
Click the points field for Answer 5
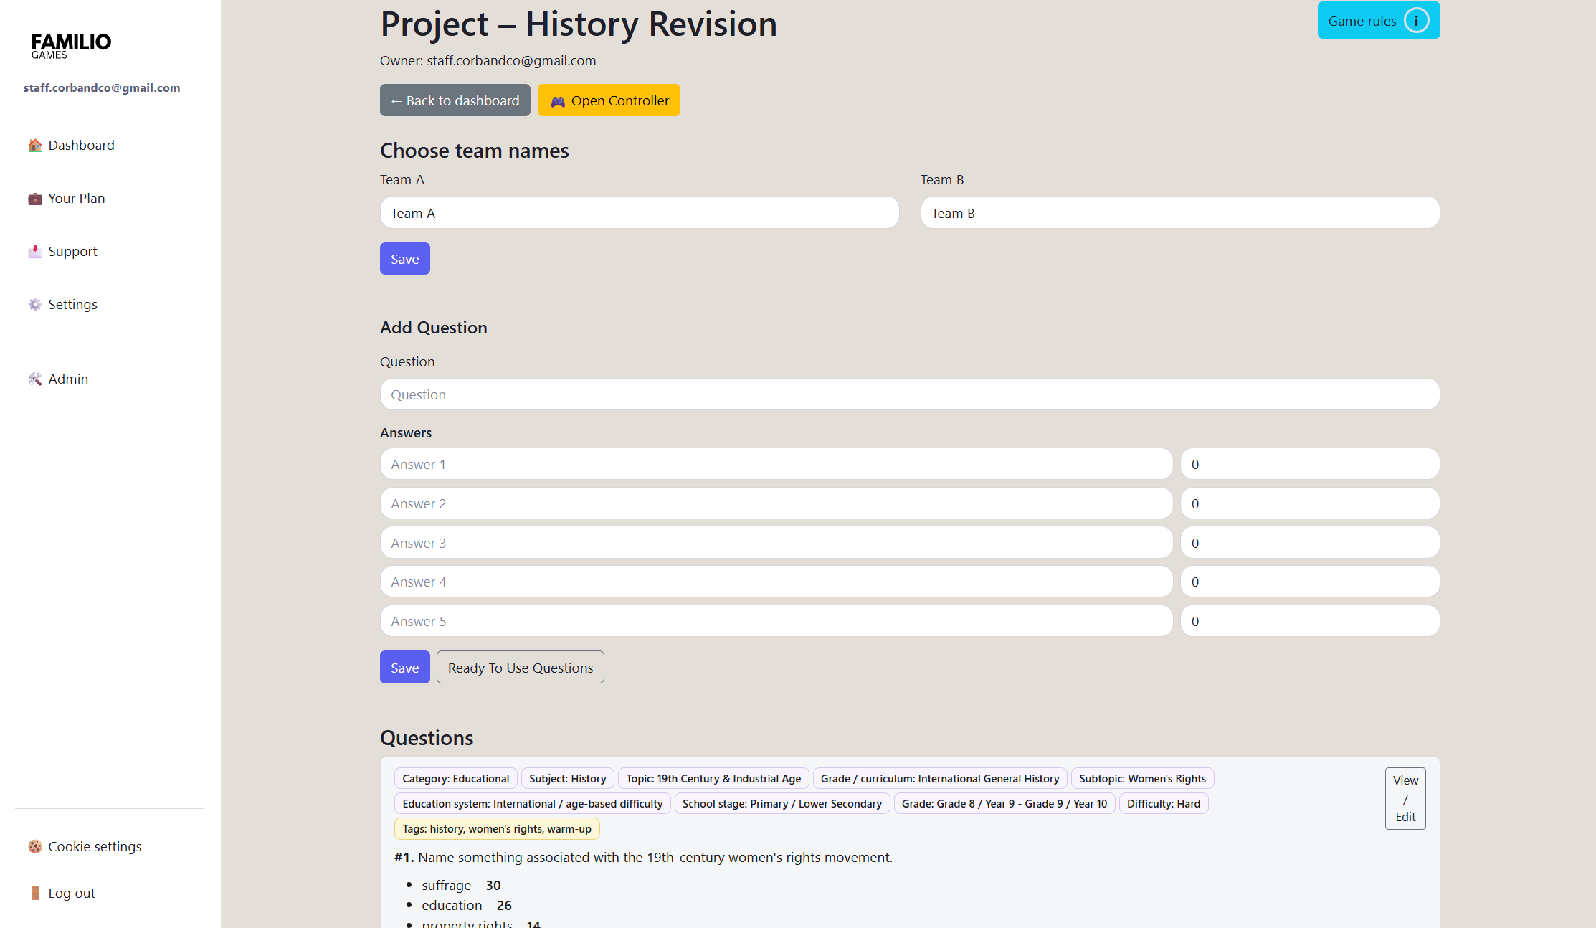click(1310, 621)
